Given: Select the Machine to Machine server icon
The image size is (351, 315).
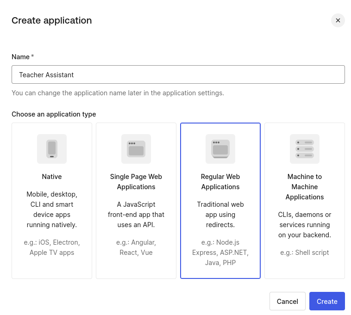Looking at the screenshot, I should point(305,149).
